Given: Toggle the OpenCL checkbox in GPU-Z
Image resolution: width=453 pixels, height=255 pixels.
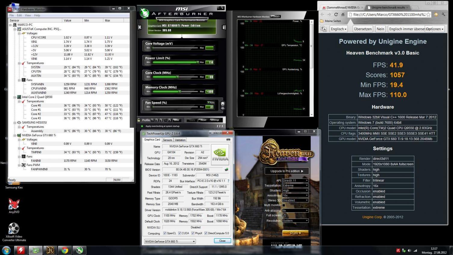Looking at the screenshot, I should (x=165, y=233).
